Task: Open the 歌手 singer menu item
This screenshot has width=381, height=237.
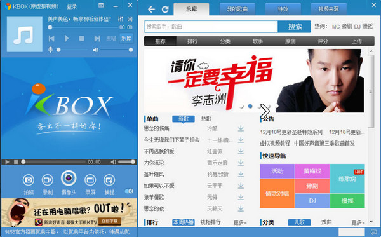Action: 258,41
